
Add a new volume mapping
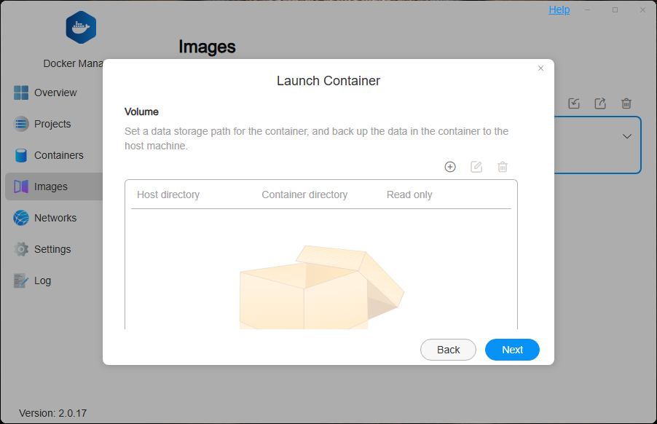449,167
